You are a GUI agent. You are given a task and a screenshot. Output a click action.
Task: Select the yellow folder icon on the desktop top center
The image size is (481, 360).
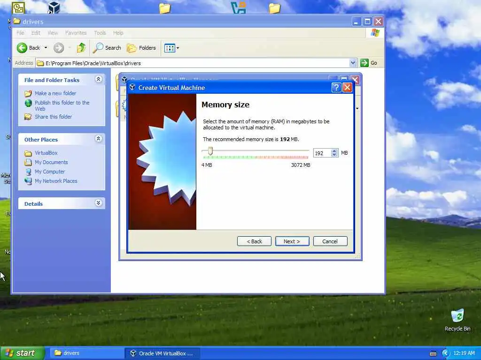[165, 8]
